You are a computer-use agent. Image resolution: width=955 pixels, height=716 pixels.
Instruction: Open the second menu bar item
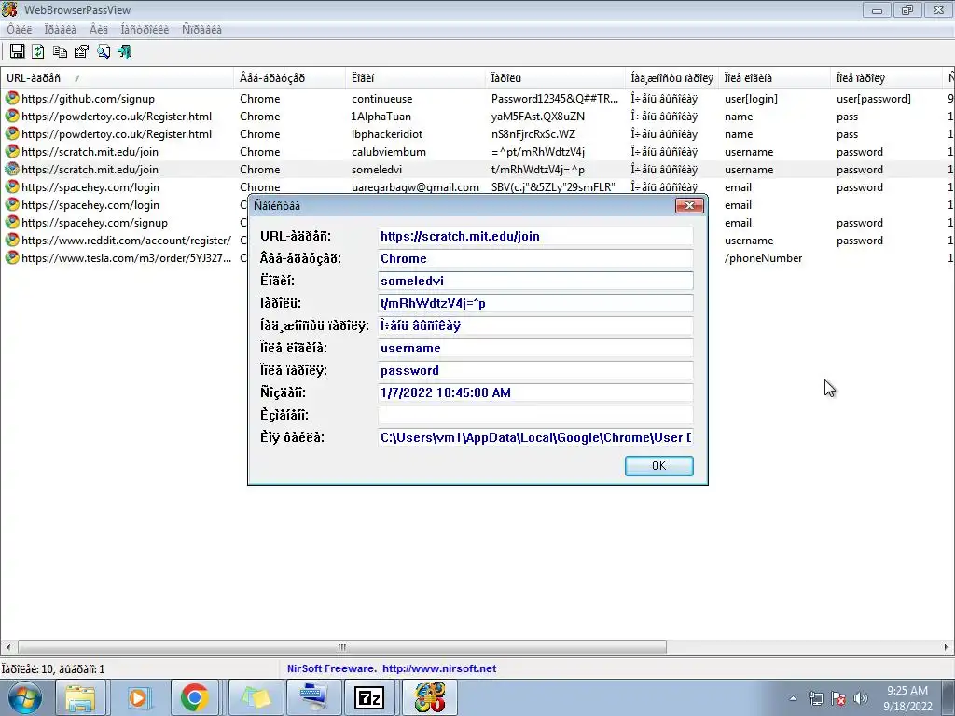point(61,29)
